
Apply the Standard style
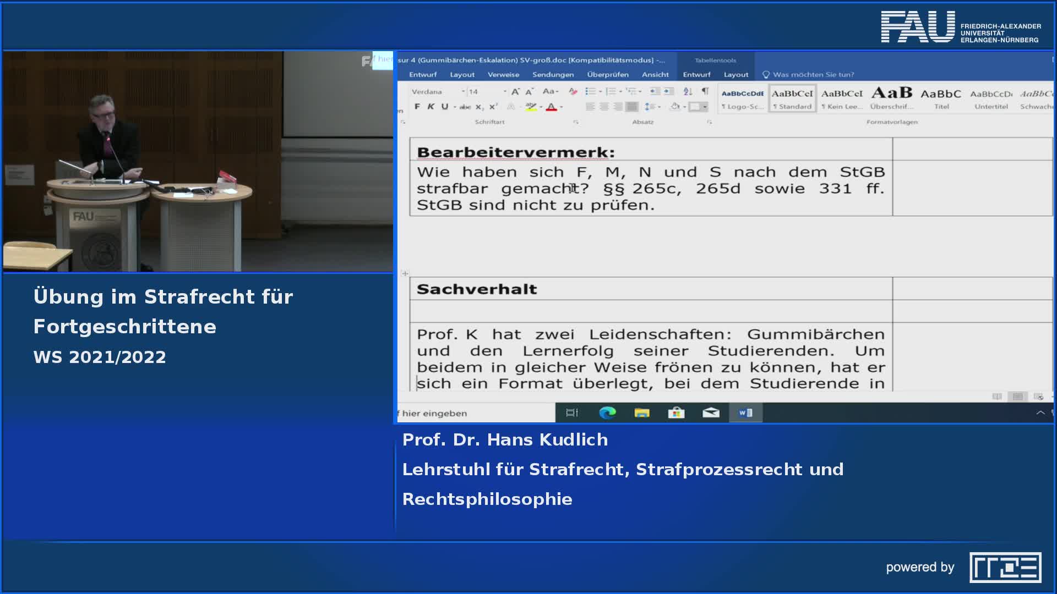[792, 99]
